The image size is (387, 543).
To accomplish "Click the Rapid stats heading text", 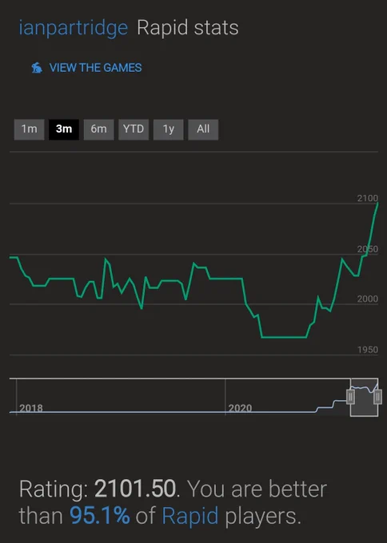I will click(x=188, y=28).
